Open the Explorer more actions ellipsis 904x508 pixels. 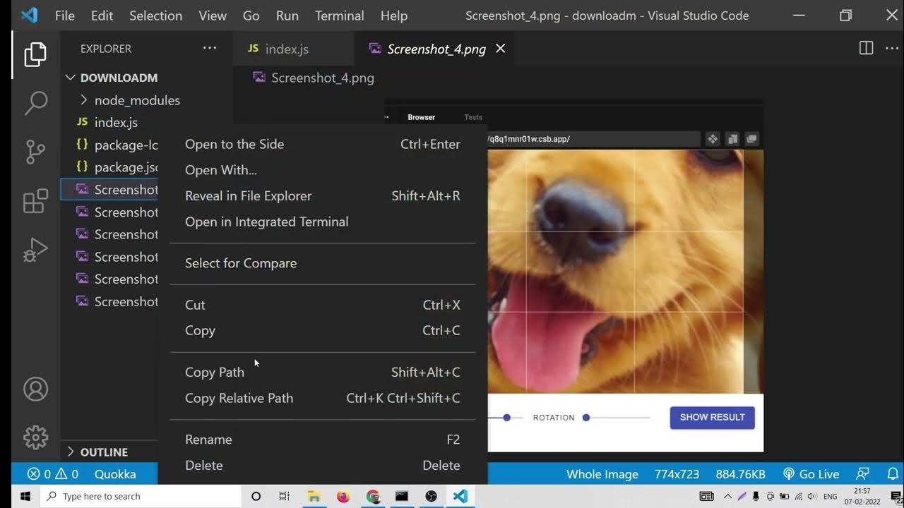210,48
